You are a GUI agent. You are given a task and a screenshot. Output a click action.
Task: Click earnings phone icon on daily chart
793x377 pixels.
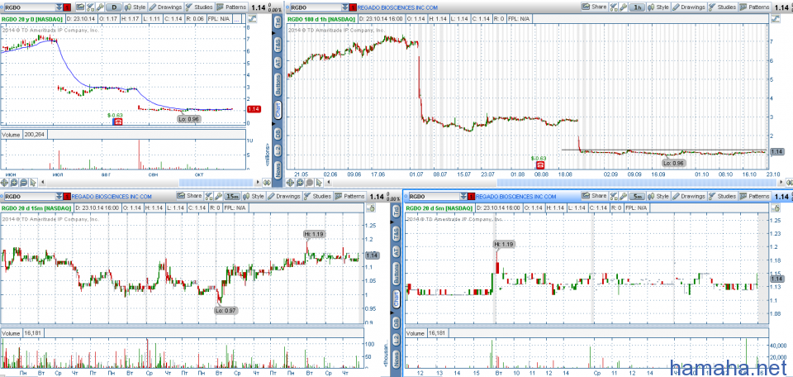pyautogui.click(x=117, y=122)
